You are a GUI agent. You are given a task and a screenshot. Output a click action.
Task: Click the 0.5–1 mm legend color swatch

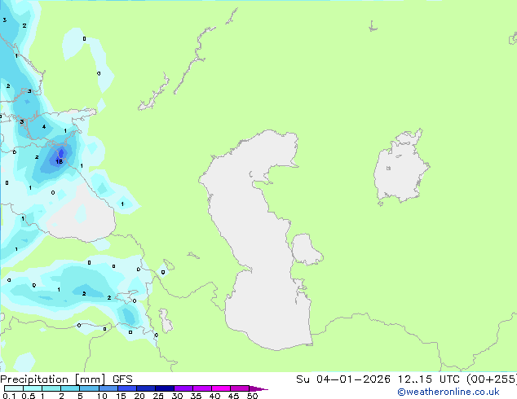click(x=33, y=388)
